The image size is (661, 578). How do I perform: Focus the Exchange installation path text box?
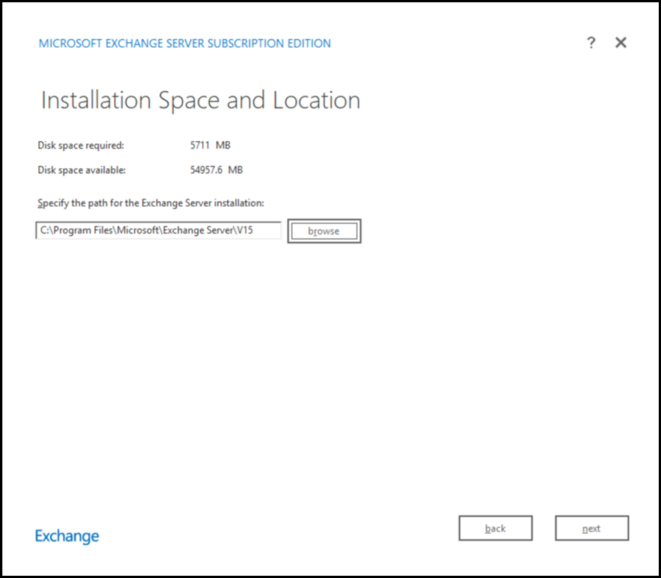click(158, 231)
